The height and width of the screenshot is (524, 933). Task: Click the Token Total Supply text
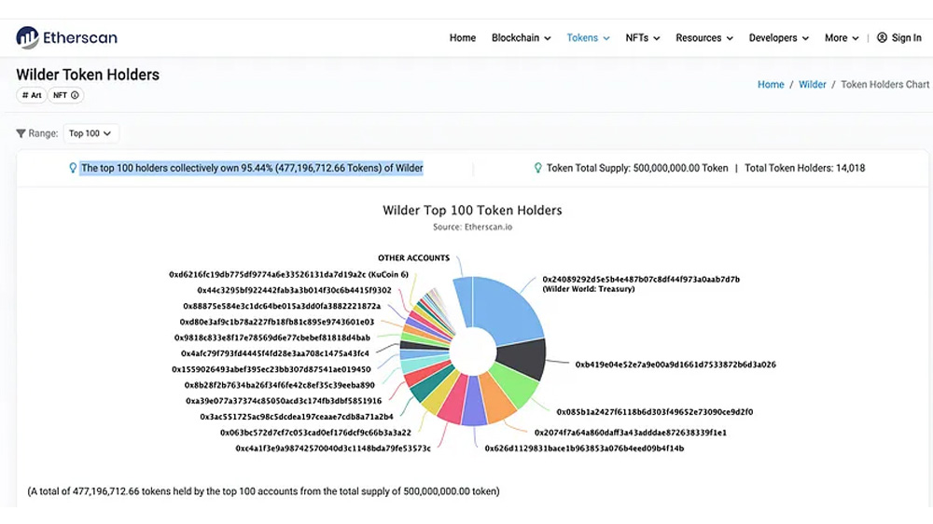(637, 168)
